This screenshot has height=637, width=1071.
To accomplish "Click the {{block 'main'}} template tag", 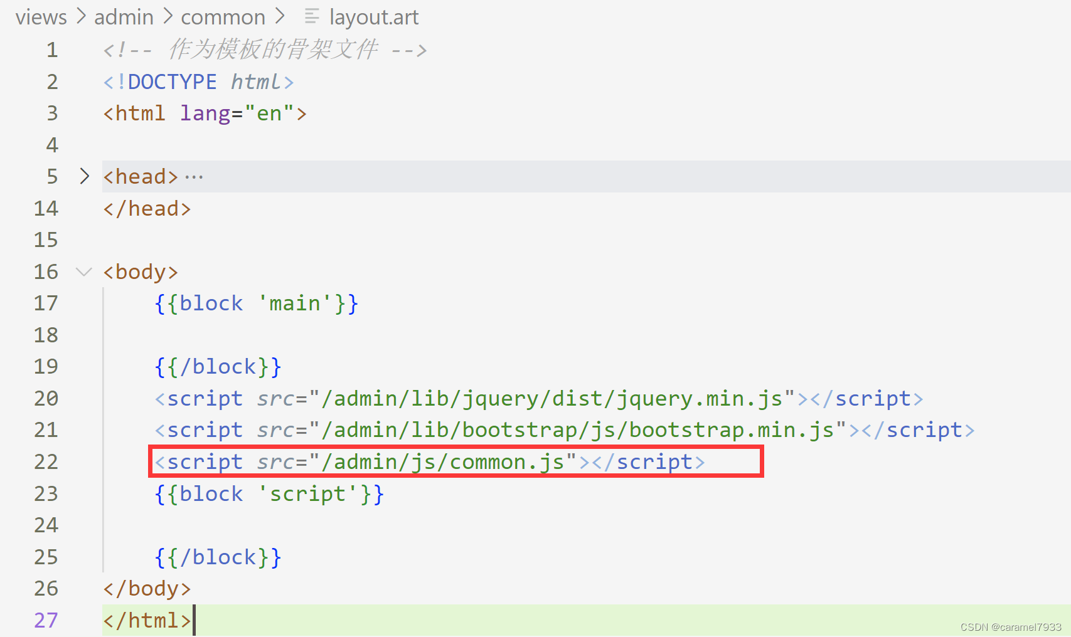I will 257,303.
